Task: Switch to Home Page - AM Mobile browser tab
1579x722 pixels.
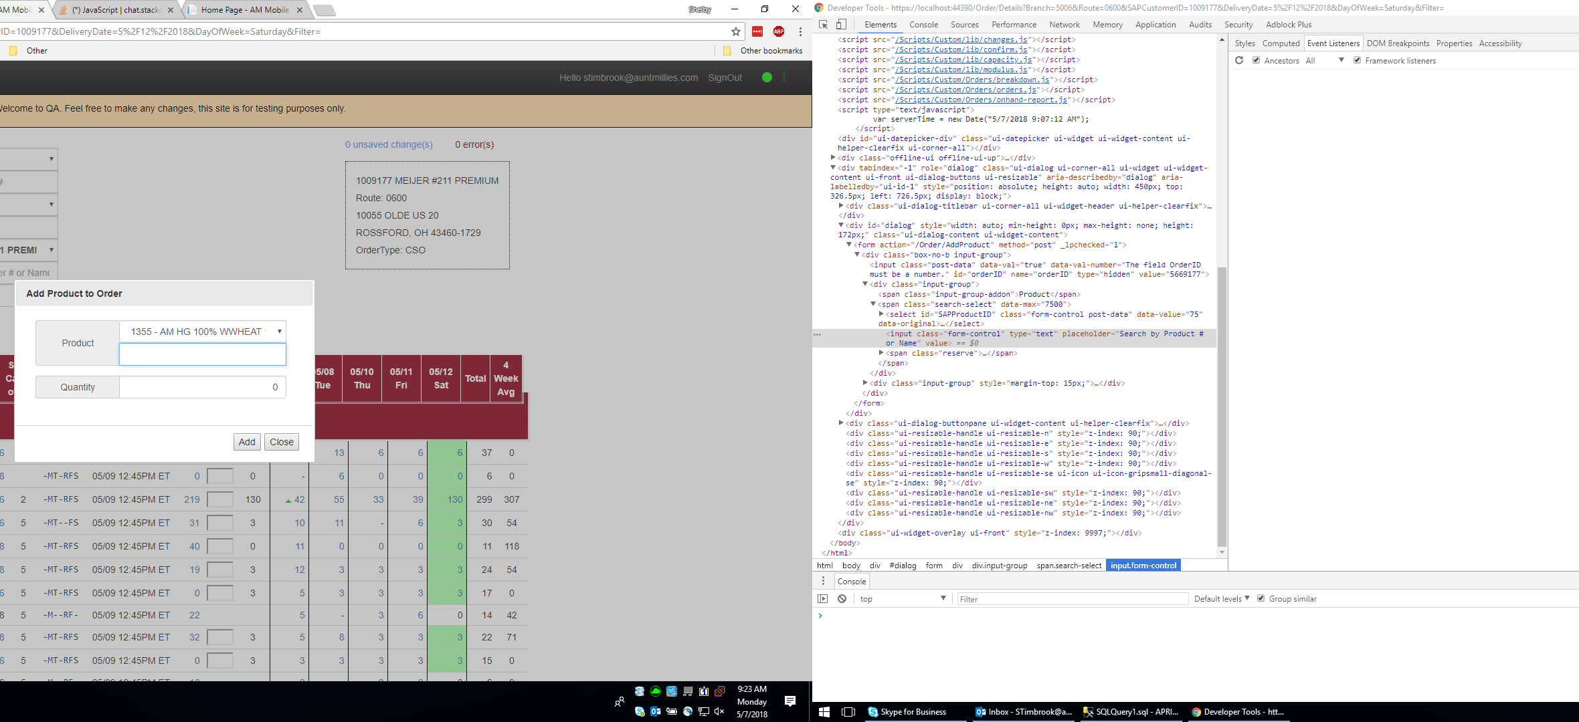Action: [x=245, y=10]
